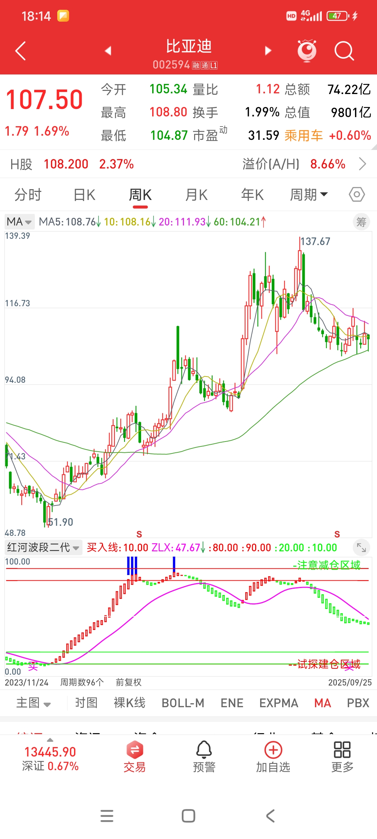The width and height of the screenshot is (377, 839).
Task: Tap the Android recent apps menu button
Action: (x=107, y=816)
